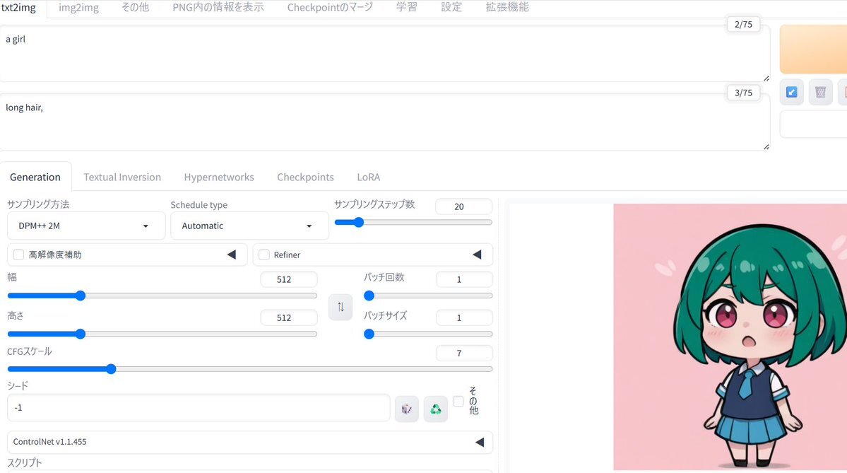This screenshot has height=473, width=847.
Task: Click the バッチ回数 value field
Action: point(464,279)
